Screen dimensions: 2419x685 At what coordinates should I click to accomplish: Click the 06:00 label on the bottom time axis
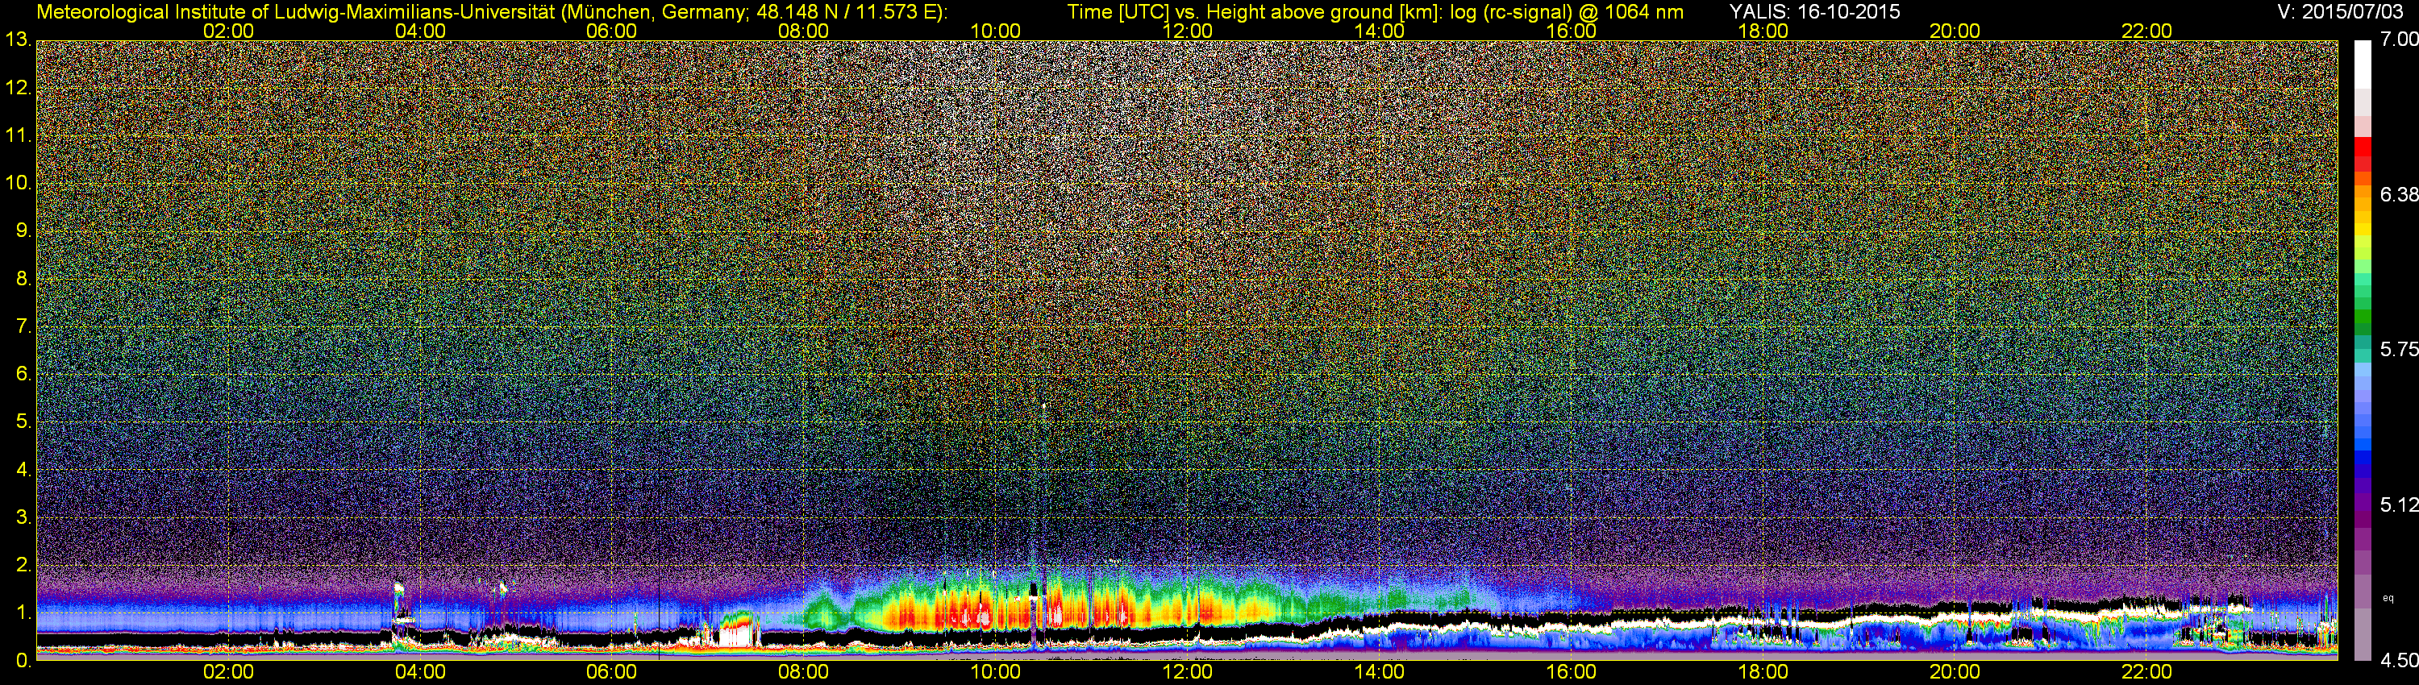(611, 672)
